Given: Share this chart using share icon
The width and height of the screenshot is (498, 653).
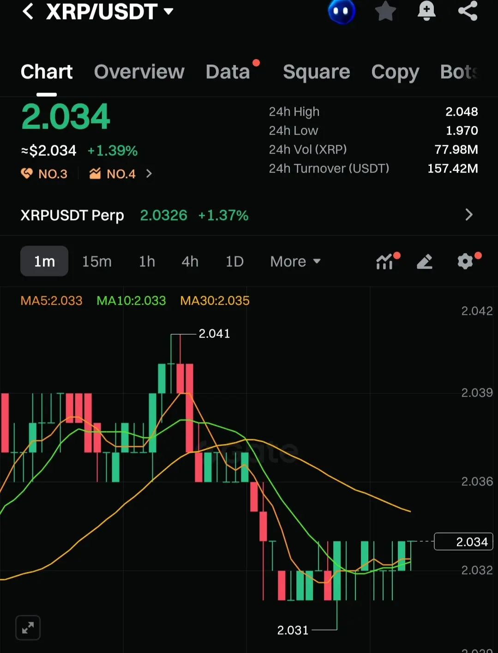Looking at the screenshot, I should click(468, 11).
